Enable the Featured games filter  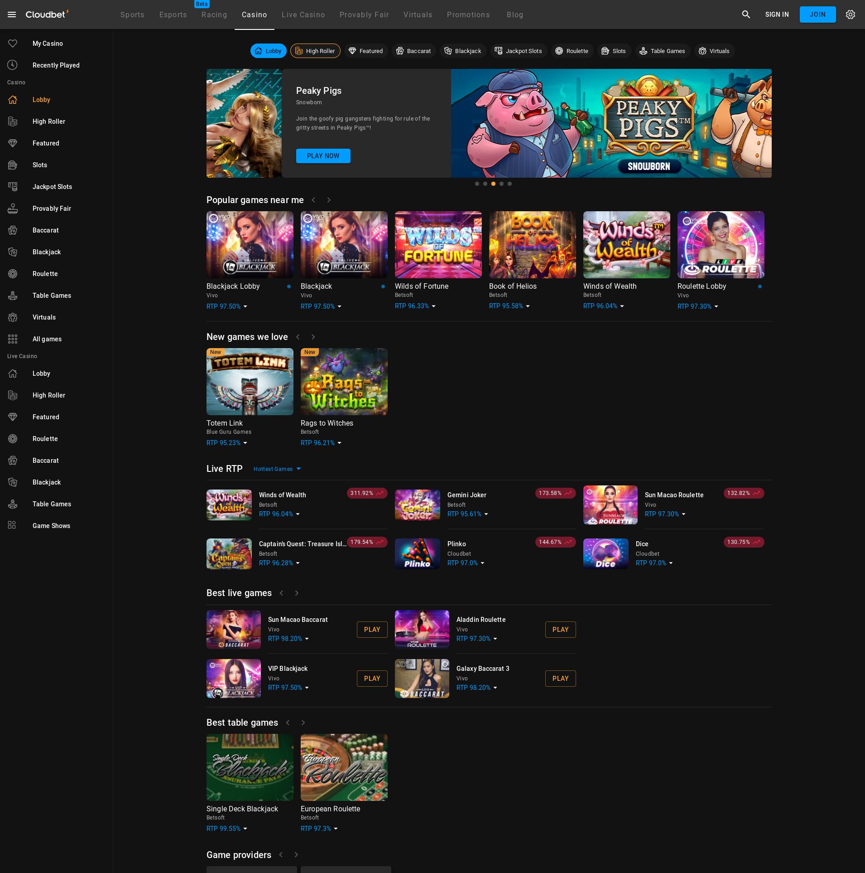[x=366, y=51]
